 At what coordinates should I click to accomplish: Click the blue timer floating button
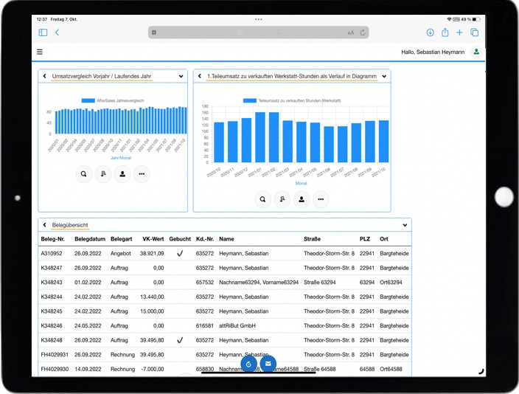pyautogui.click(x=249, y=364)
